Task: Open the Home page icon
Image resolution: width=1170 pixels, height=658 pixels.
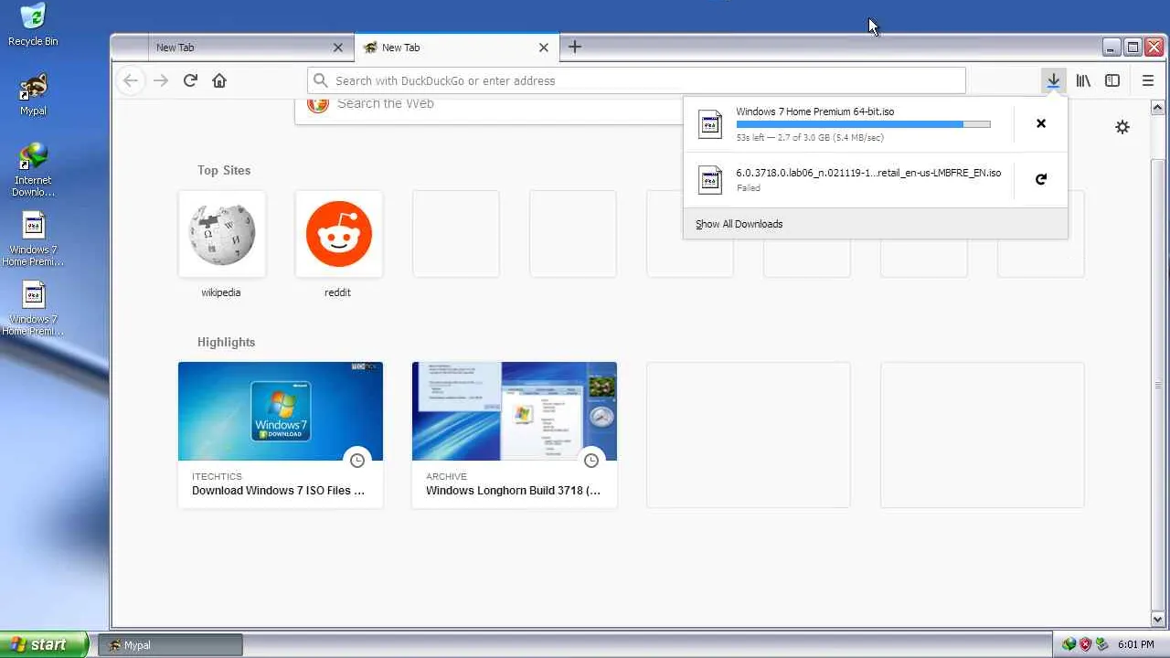Action: click(x=219, y=80)
